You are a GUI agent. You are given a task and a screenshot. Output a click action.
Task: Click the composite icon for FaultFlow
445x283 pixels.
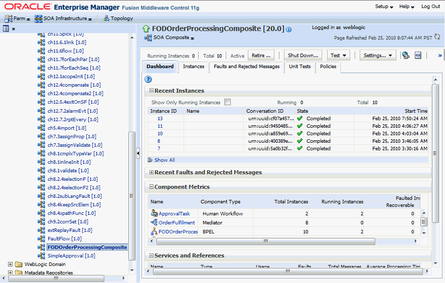pos(42,238)
